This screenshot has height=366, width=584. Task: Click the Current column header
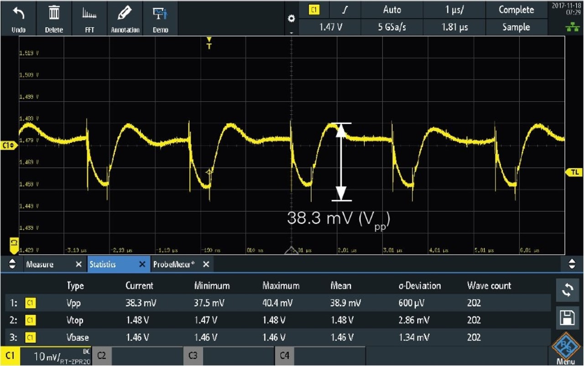139,286
